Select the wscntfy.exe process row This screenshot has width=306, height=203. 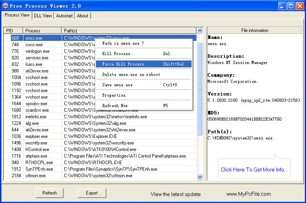pyautogui.click(x=100, y=143)
